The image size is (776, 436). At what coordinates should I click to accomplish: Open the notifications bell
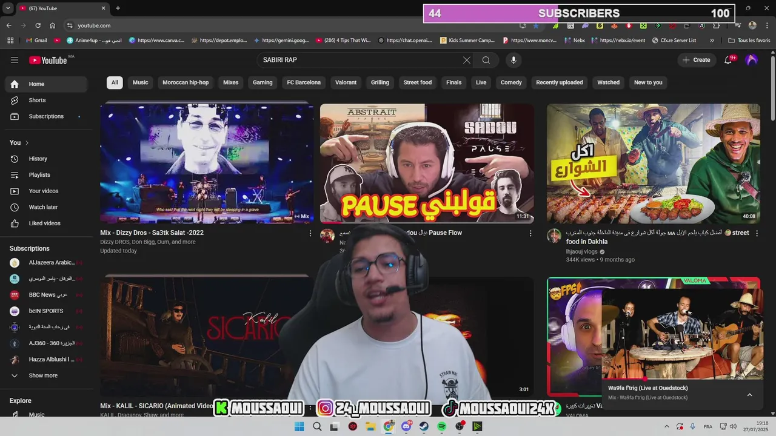pos(729,60)
